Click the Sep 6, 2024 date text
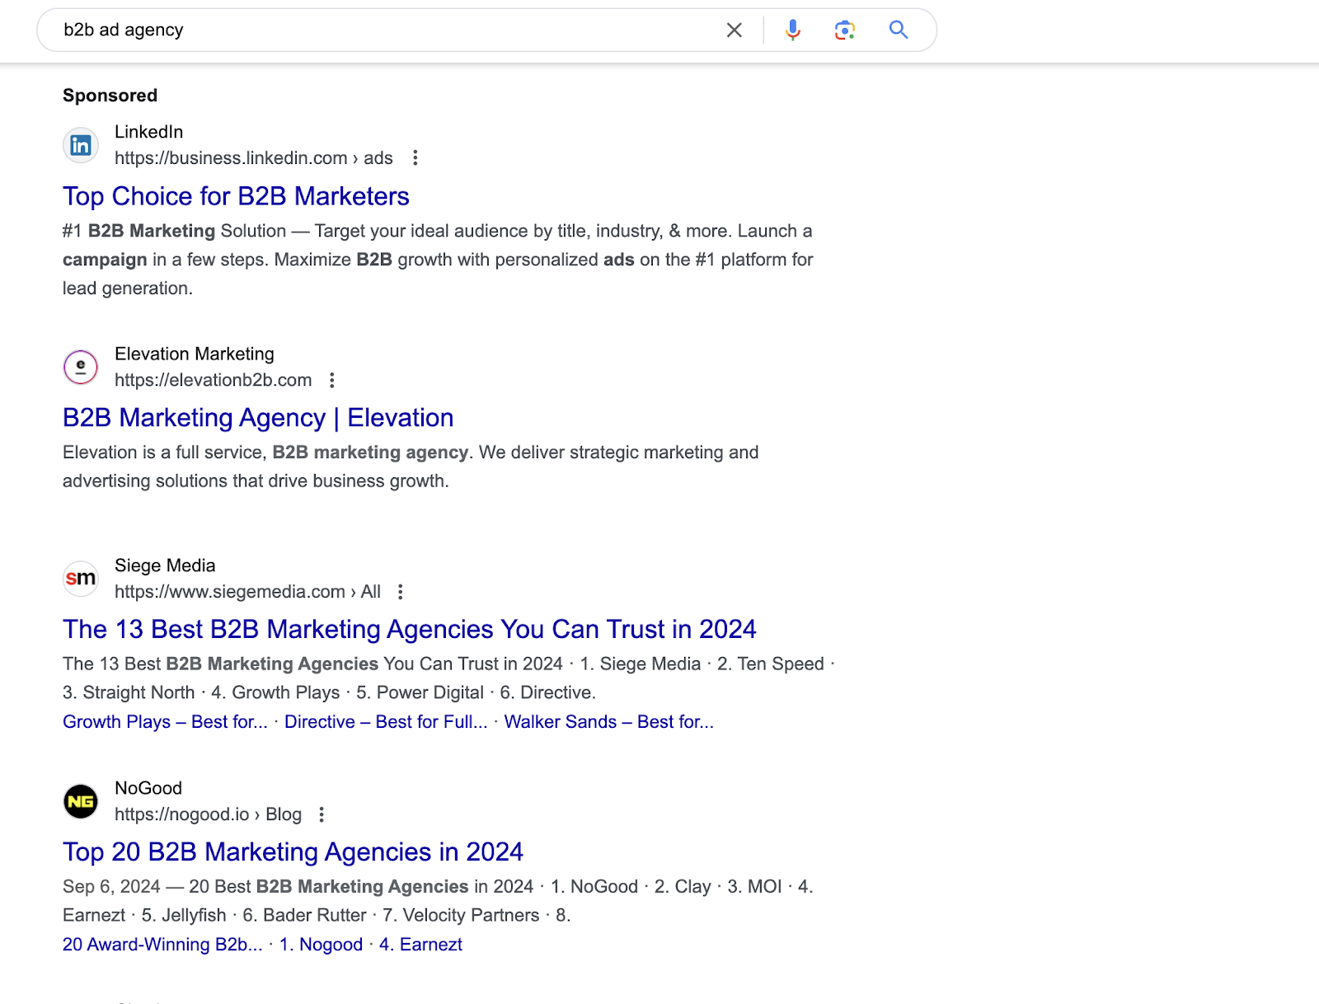1319x1004 pixels. 111,887
